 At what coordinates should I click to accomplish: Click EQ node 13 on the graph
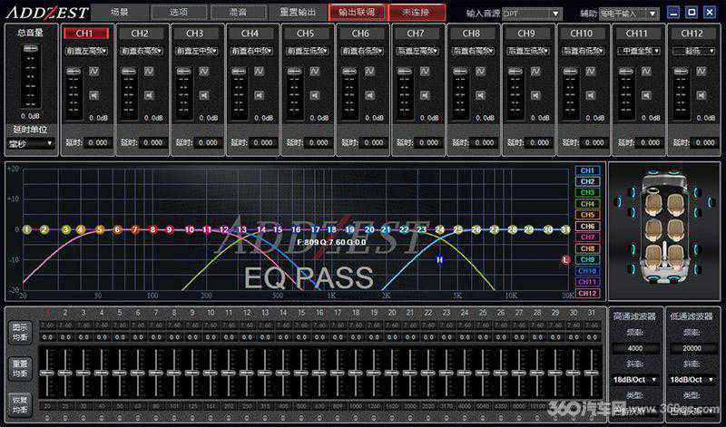coord(242,230)
